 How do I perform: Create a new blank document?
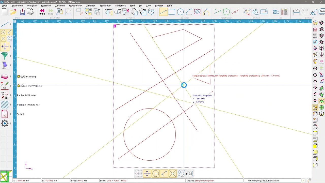5,12
